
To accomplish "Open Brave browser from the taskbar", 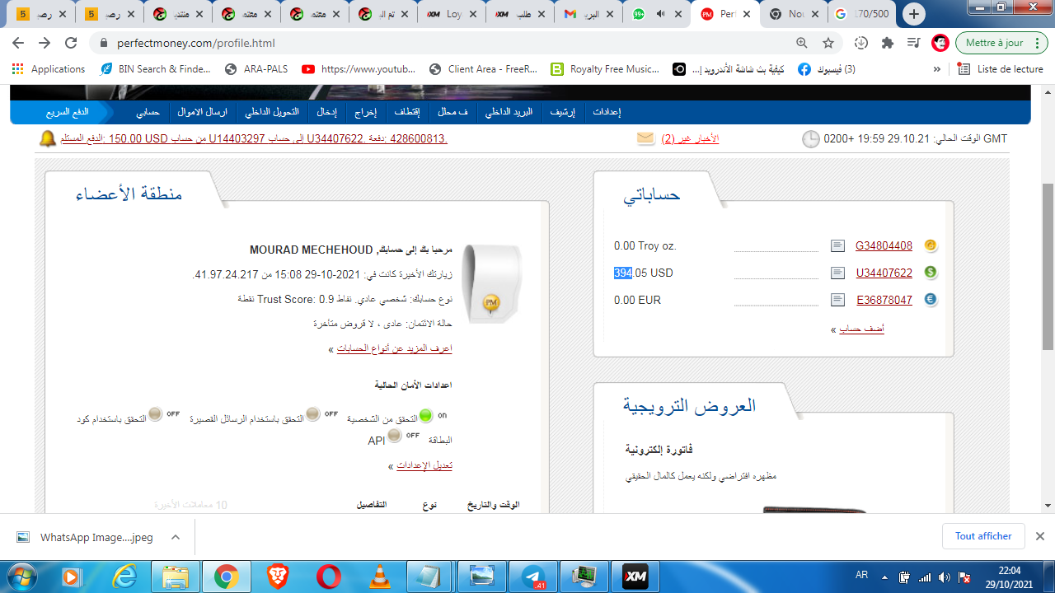I will coord(278,577).
